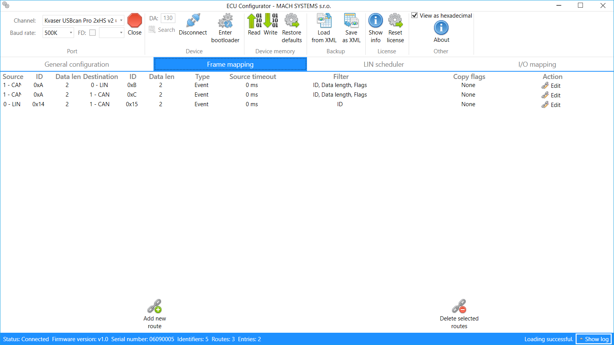Image resolution: width=614 pixels, height=345 pixels.
Task: Click the red Close port icon
Action: [x=135, y=21]
